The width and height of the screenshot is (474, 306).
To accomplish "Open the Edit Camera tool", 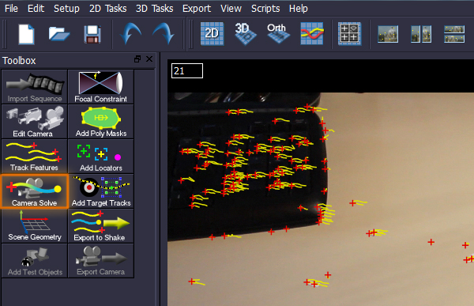I will (34, 122).
